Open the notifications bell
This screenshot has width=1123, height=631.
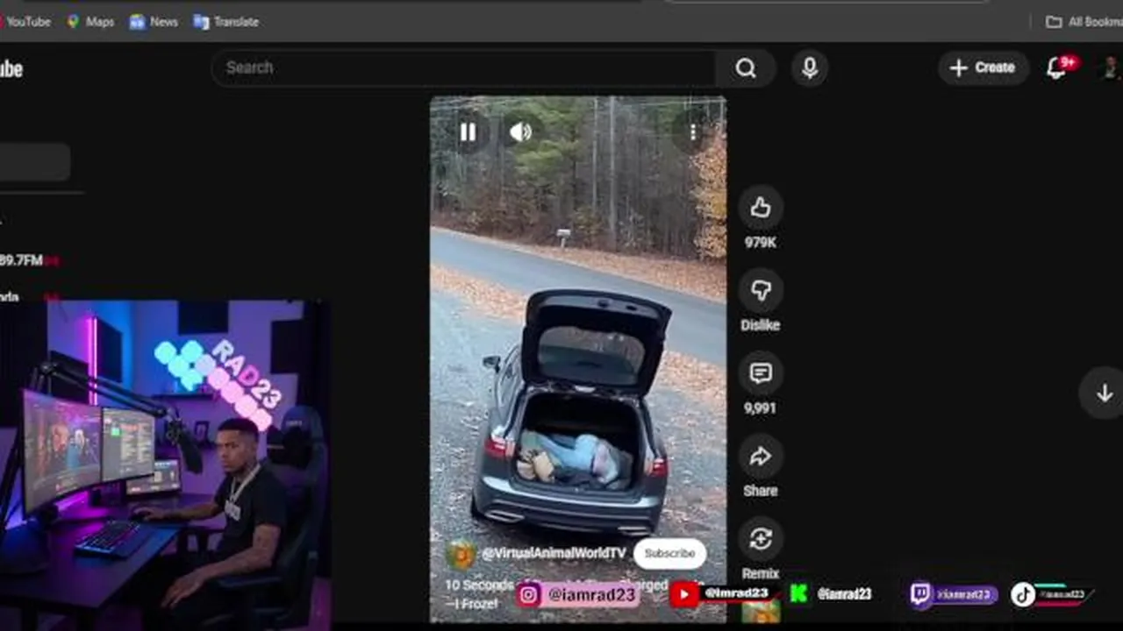click(1057, 68)
